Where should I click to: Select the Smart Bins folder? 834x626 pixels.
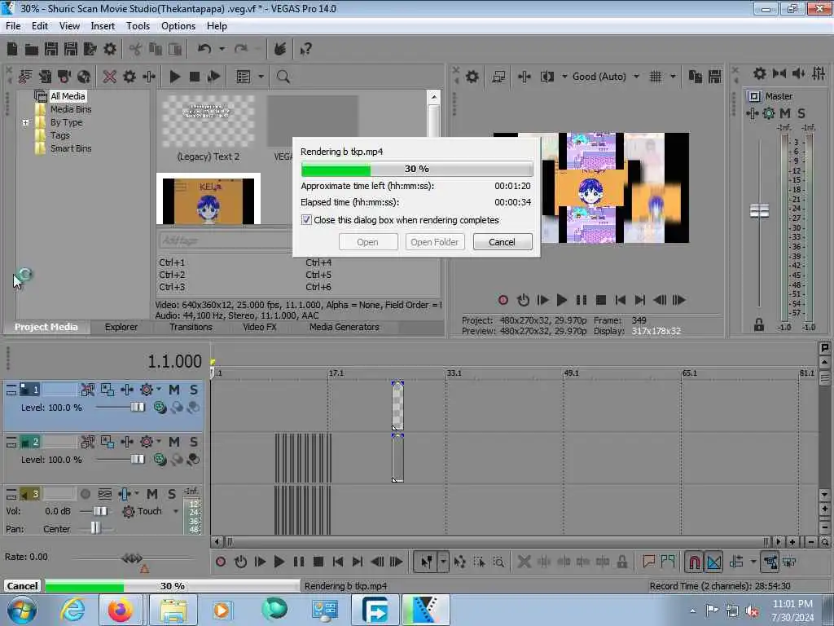pos(71,148)
